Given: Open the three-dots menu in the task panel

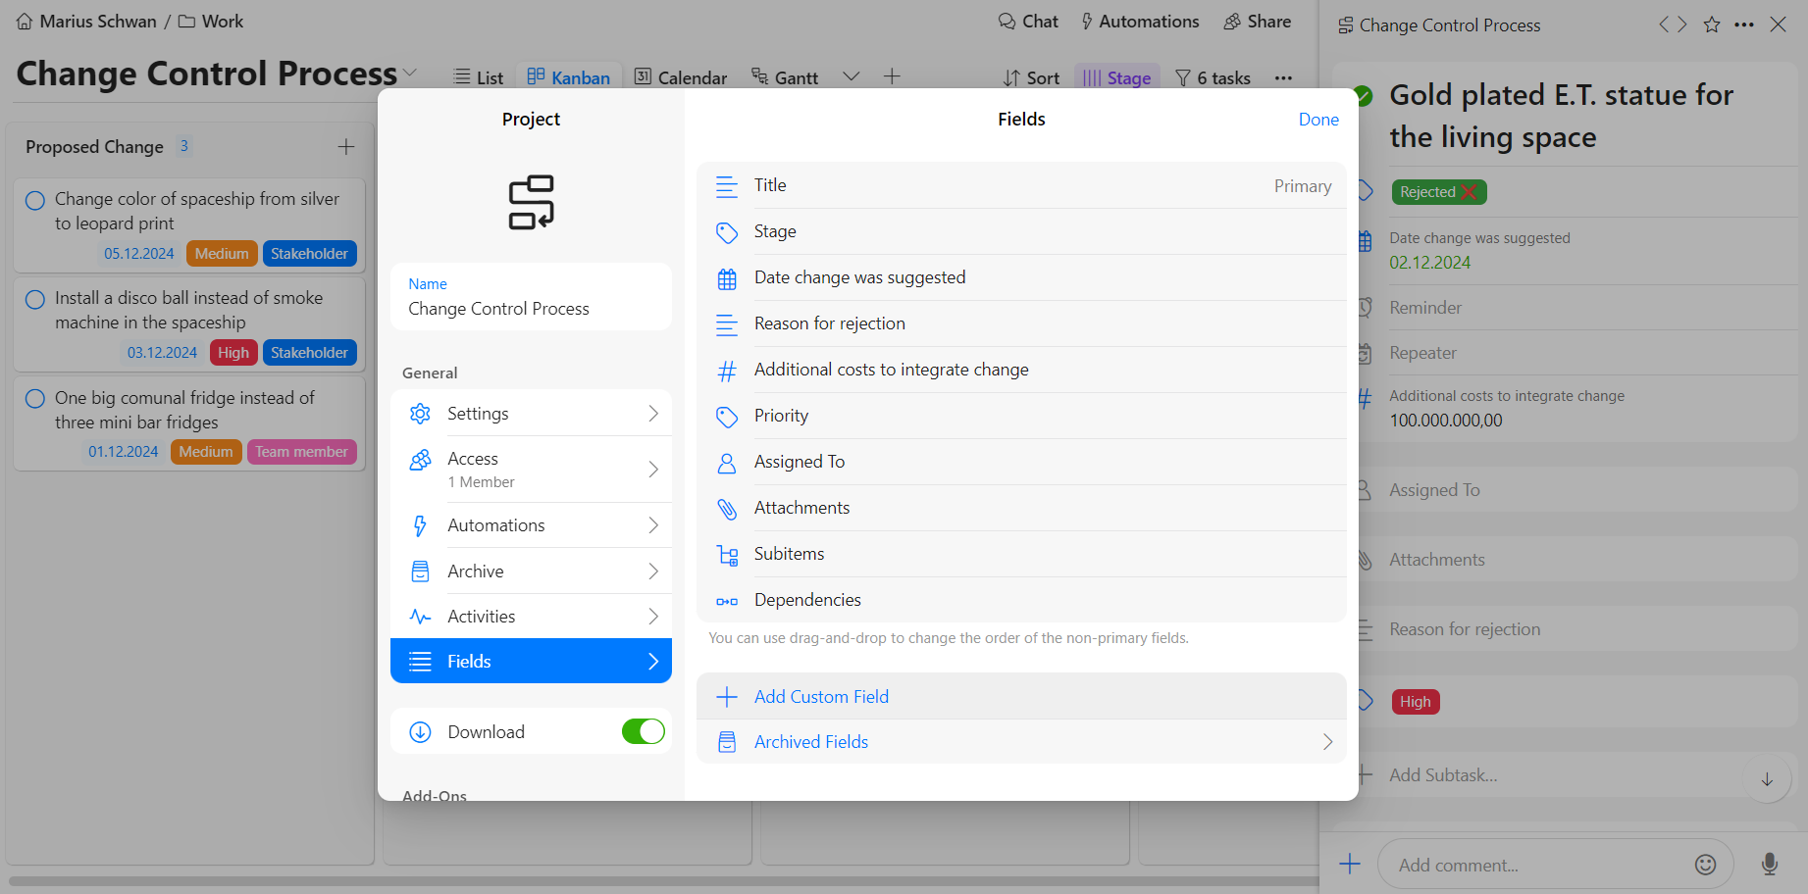Looking at the screenshot, I should tap(1744, 25).
